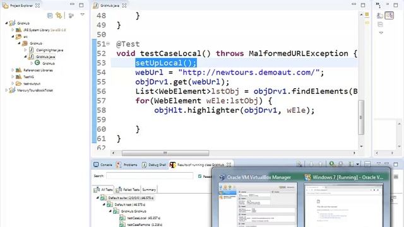Toggle the Passed checkbox in TestNG view

[x=199, y=177]
